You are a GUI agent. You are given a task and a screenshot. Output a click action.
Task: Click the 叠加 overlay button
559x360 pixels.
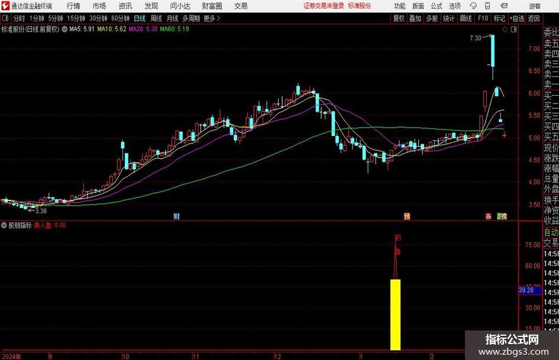[x=415, y=18]
